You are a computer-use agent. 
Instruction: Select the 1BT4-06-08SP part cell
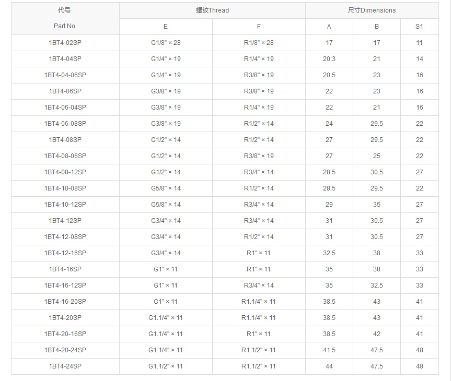coord(65,124)
